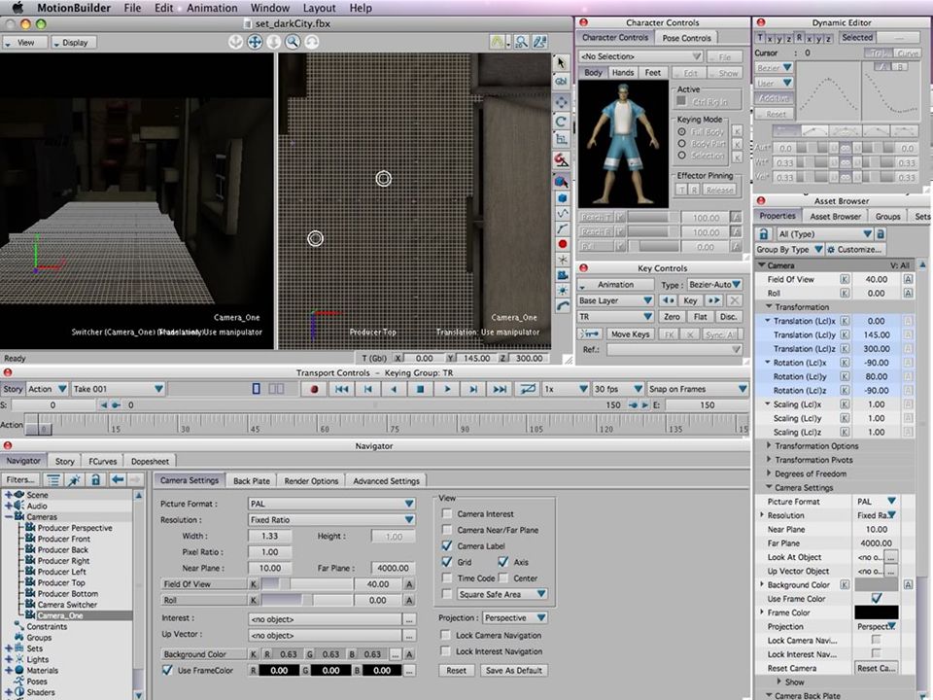This screenshot has width=933, height=700.
Task: Click the Zero button in Key Controls
Action: [672, 317]
